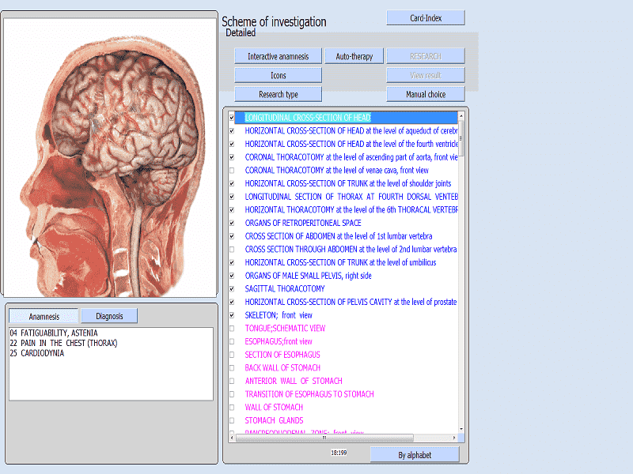Open the Card-Index button
The image size is (633, 474).
(425, 18)
